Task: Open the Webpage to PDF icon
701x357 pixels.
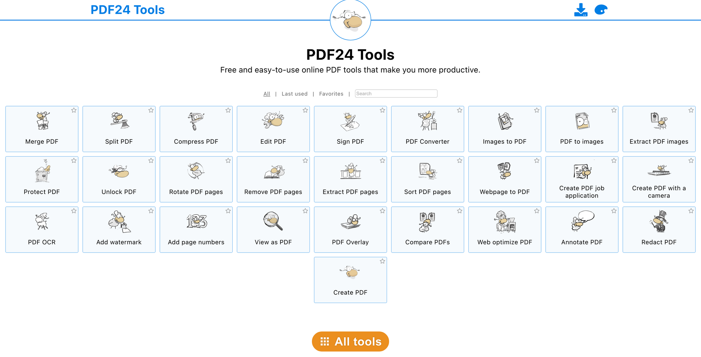Action: pyautogui.click(x=505, y=171)
